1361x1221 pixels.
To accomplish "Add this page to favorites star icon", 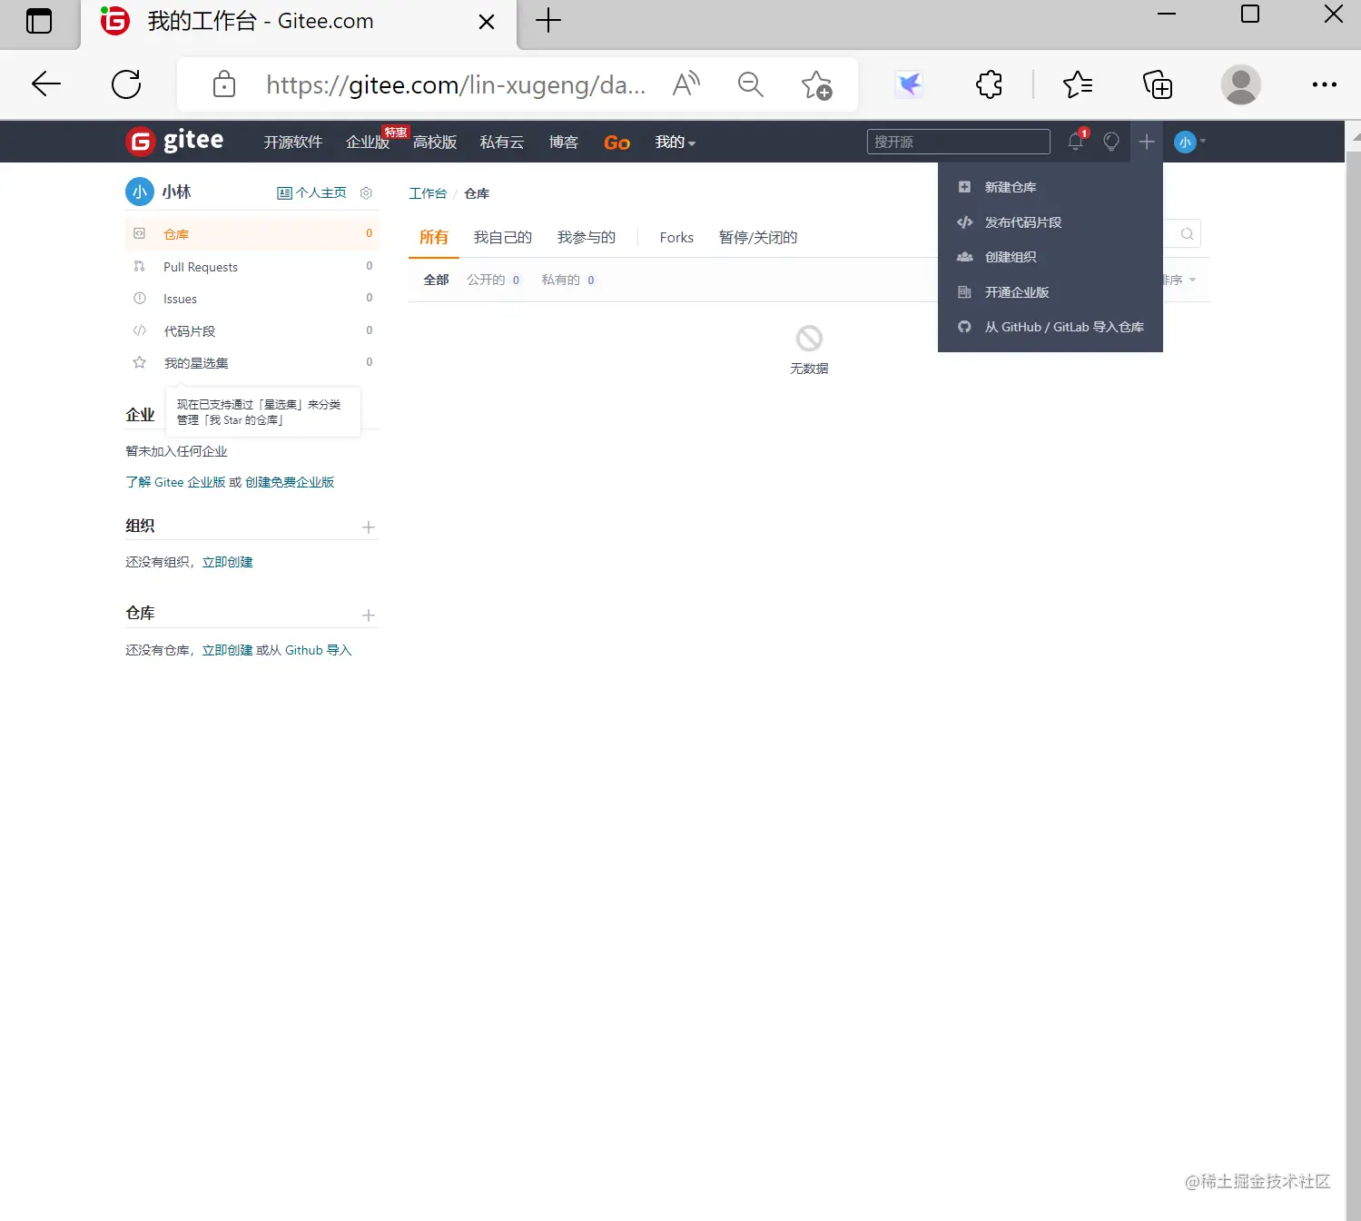I will tap(816, 85).
